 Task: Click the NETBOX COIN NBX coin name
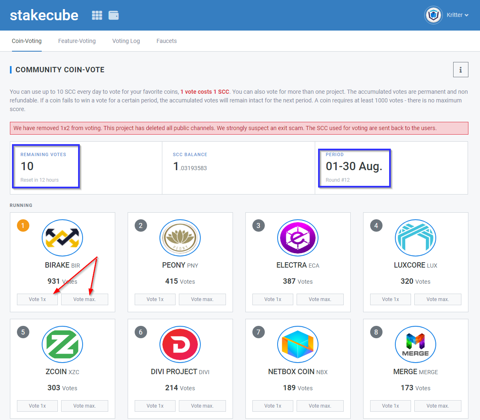[298, 372]
